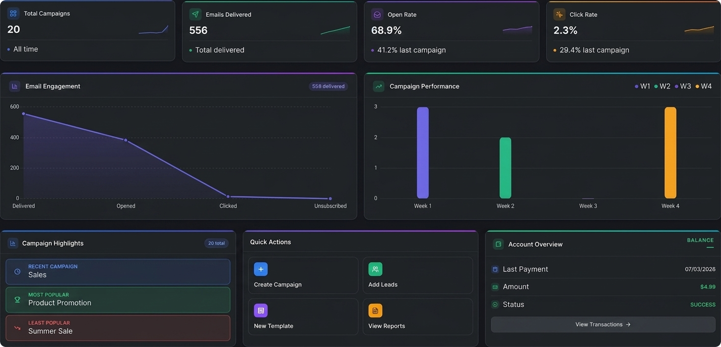The image size is (721, 347).
Task: Open the Recent Campaign Sales card
Action: coord(118,271)
